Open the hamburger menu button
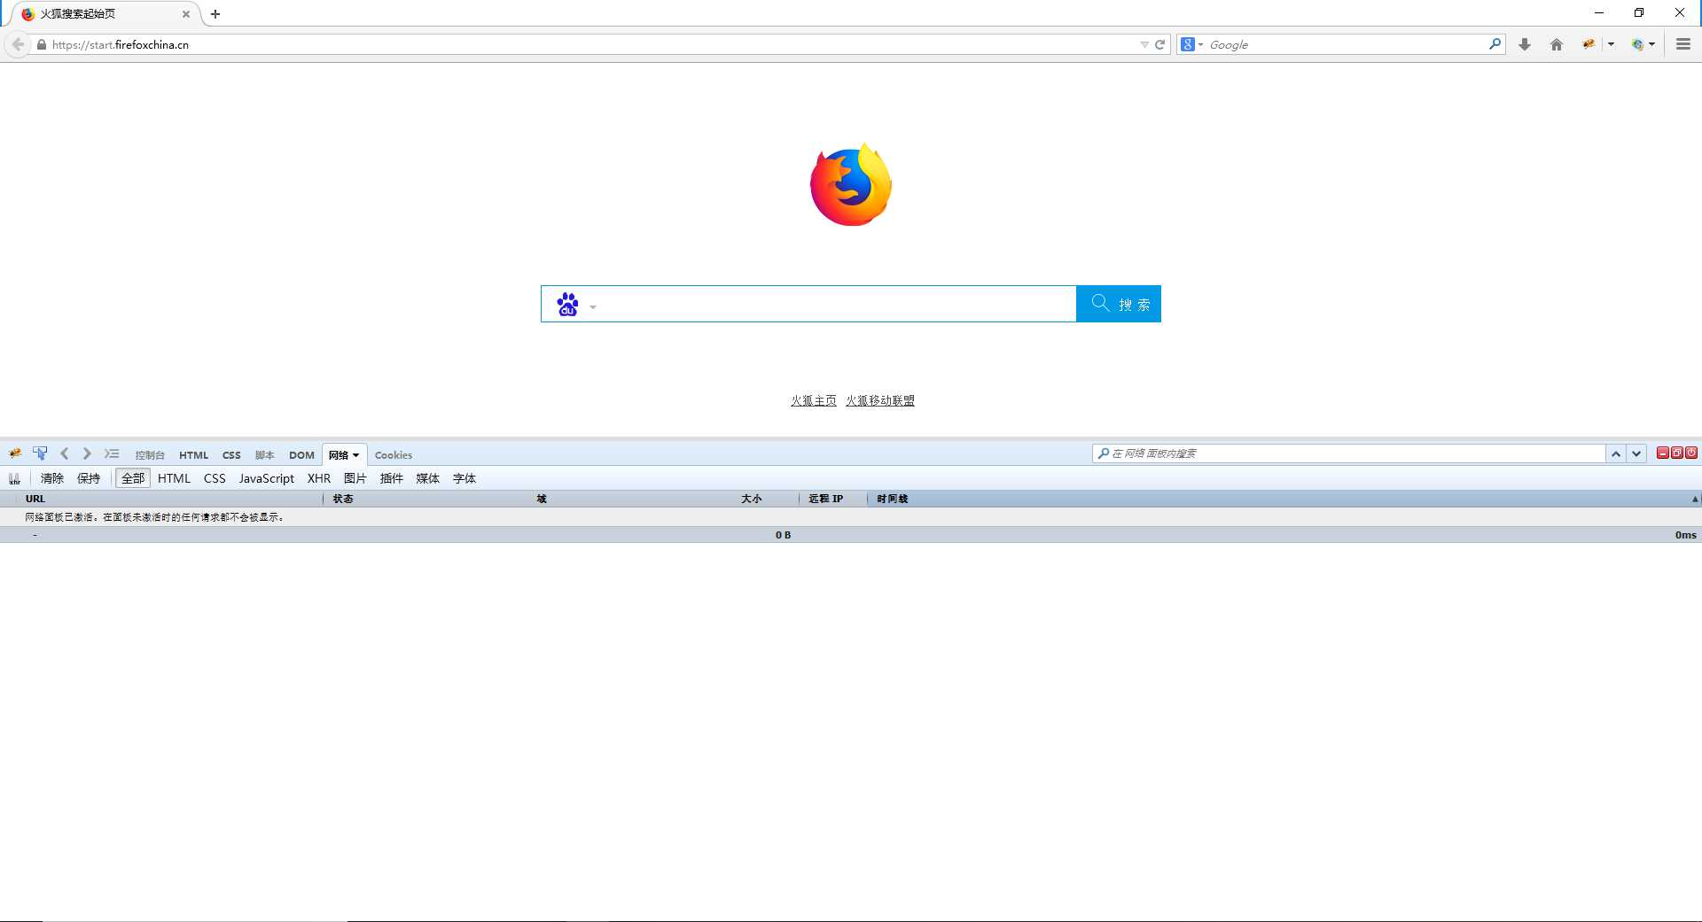The width and height of the screenshot is (1702, 922). 1682,44
